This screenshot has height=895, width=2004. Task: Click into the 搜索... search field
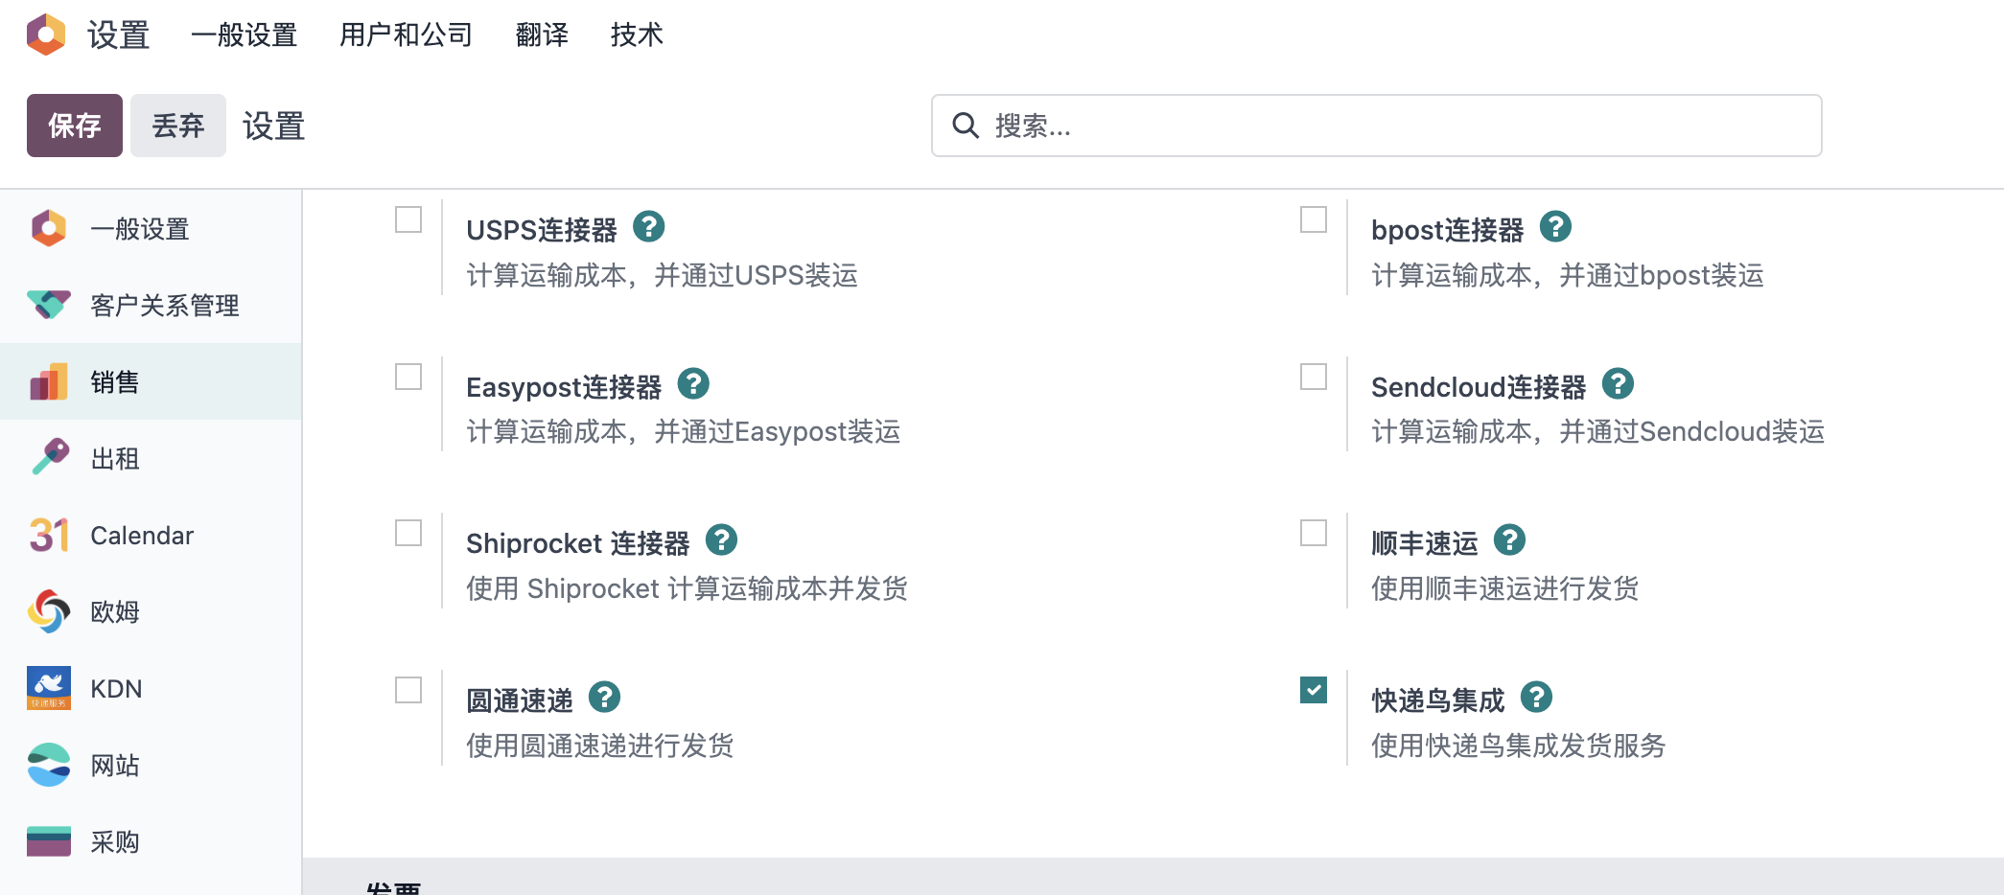click(1376, 126)
